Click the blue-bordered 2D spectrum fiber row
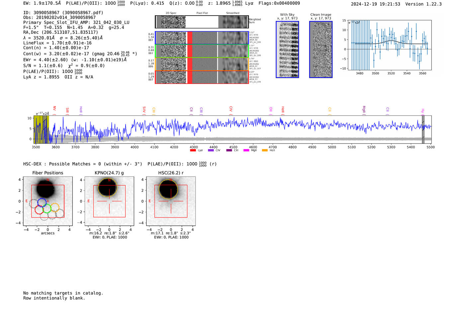Viewport: 465px width, 316px height. [x=202, y=38]
